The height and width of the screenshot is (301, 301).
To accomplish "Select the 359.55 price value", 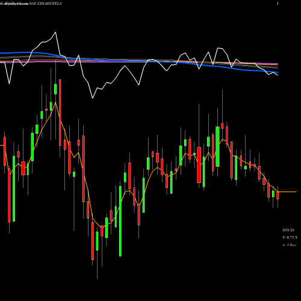I will (288, 230).
